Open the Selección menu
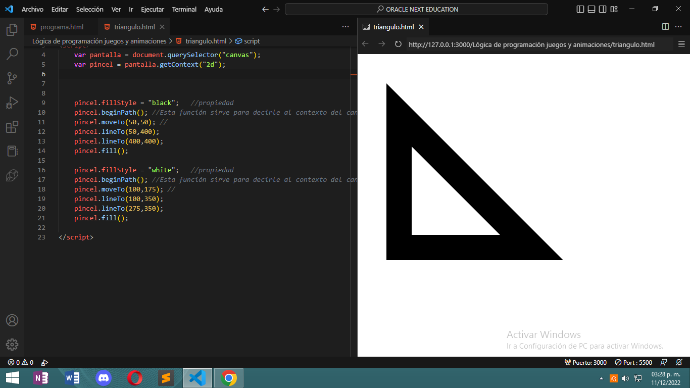690x388 pixels. coord(89,9)
